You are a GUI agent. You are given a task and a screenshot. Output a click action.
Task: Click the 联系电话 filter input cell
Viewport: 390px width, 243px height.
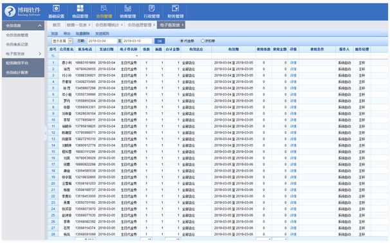pyautogui.click(x=86, y=56)
